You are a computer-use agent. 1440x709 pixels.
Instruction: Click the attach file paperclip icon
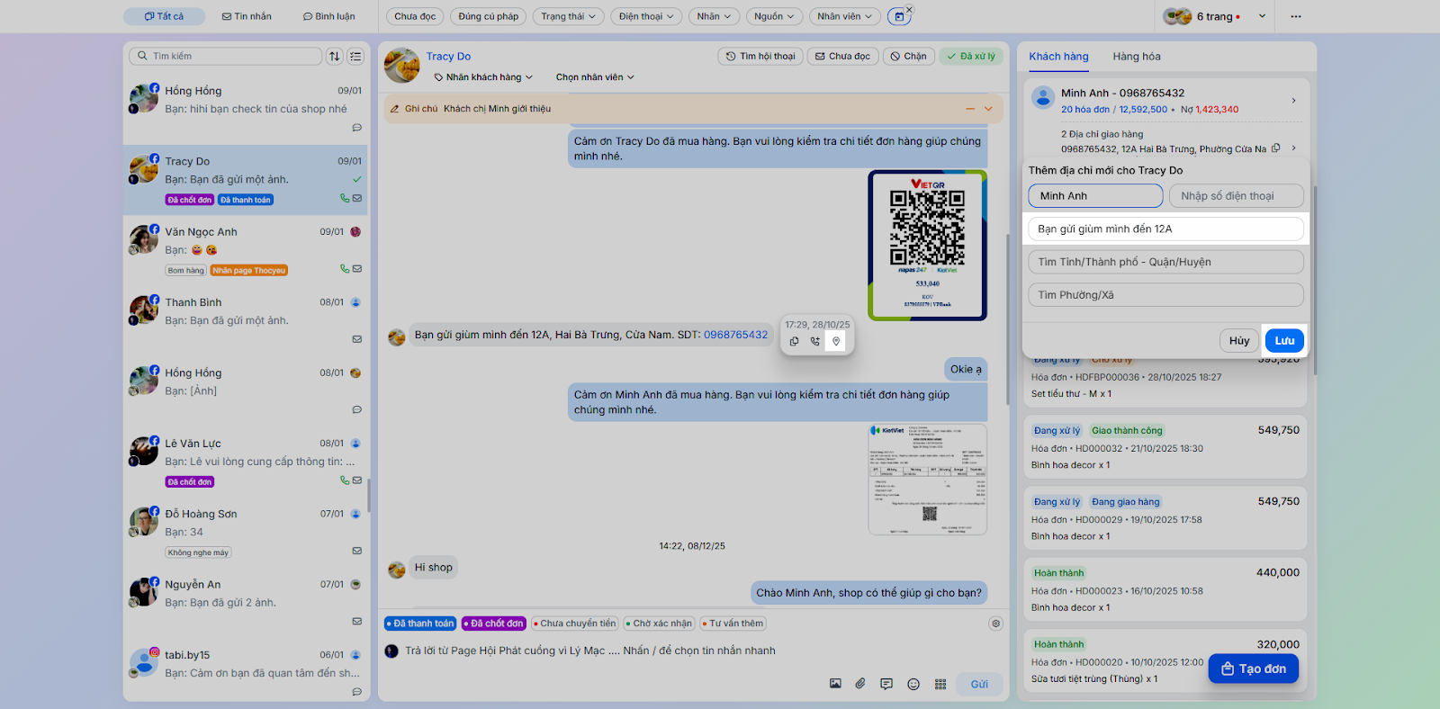coord(860,684)
